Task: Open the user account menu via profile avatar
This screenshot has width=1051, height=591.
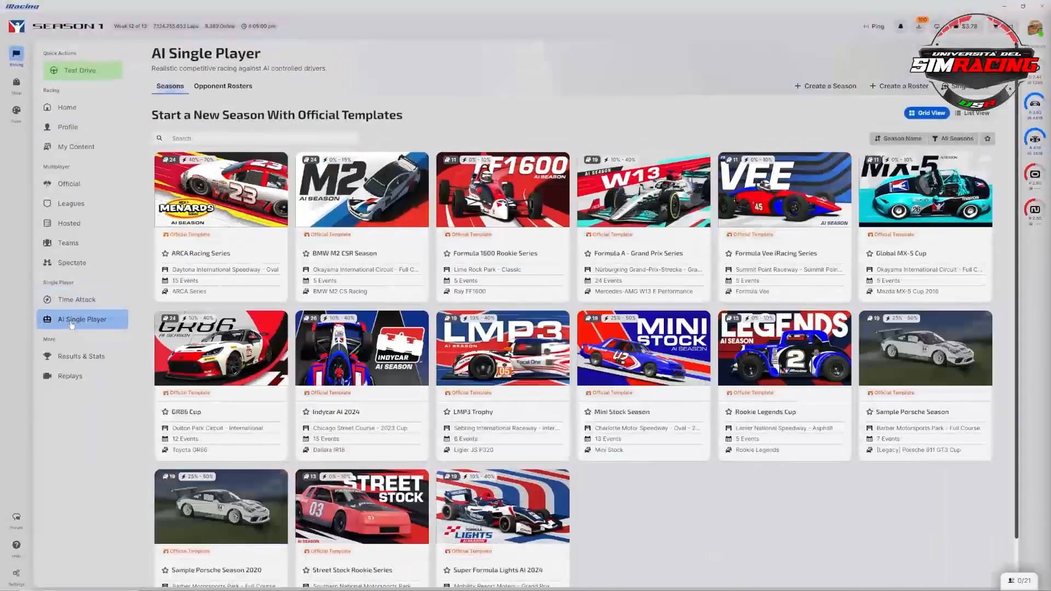Action: 1034,28
